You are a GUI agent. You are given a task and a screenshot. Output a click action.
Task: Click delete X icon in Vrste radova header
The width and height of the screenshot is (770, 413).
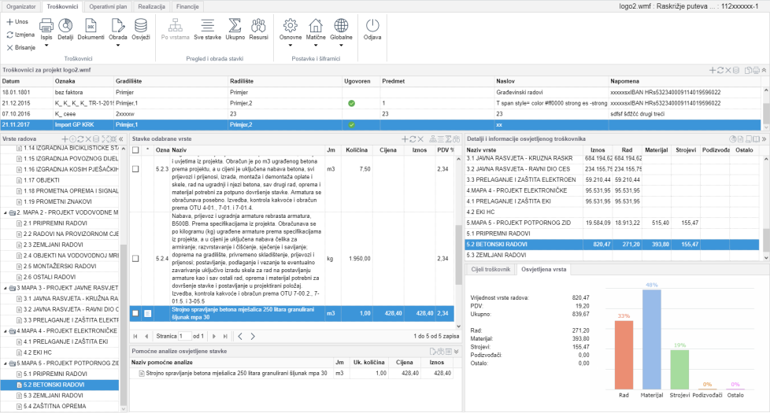coord(89,139)
